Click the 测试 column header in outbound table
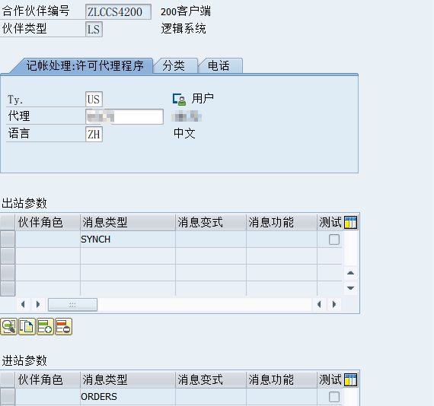Image resolution: width=434 pixels, height=406 pixels. (x=330, y=222)
